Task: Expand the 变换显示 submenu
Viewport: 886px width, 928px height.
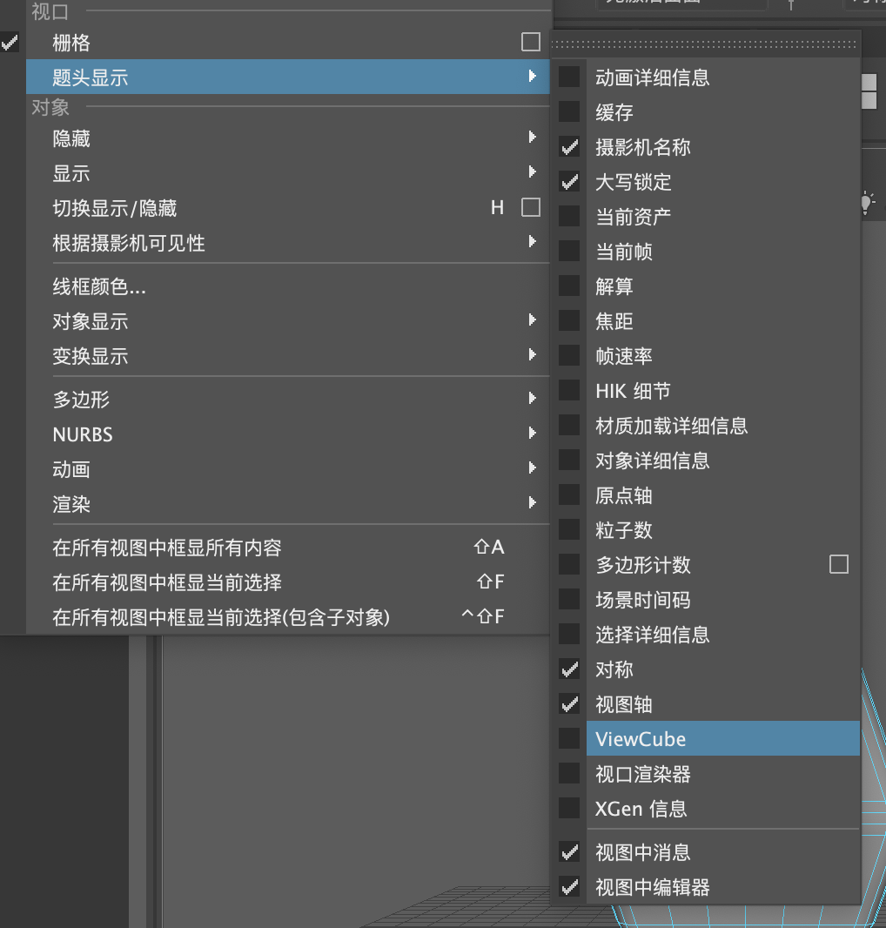Action: pyautogui.click(x=288, y=356)
